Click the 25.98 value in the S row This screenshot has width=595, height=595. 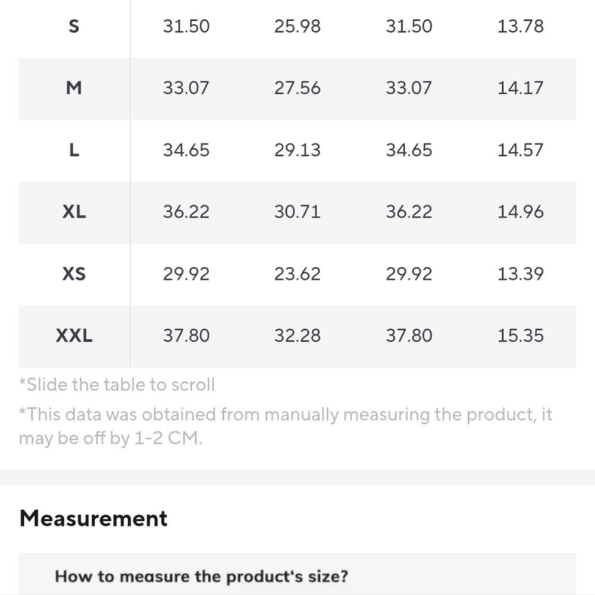coord(297,27)
